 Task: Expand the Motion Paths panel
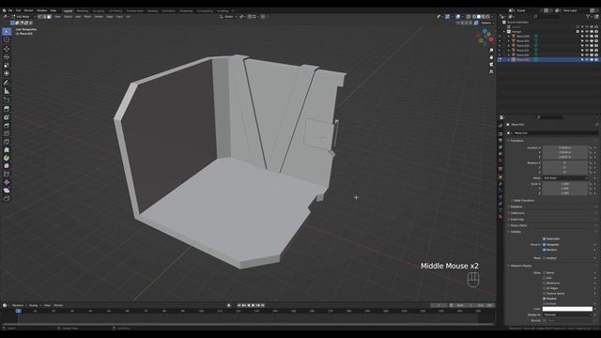(x=518, y=225)
